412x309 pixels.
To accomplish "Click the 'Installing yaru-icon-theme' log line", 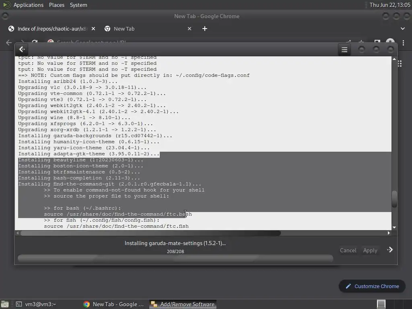I will point(84,148).
